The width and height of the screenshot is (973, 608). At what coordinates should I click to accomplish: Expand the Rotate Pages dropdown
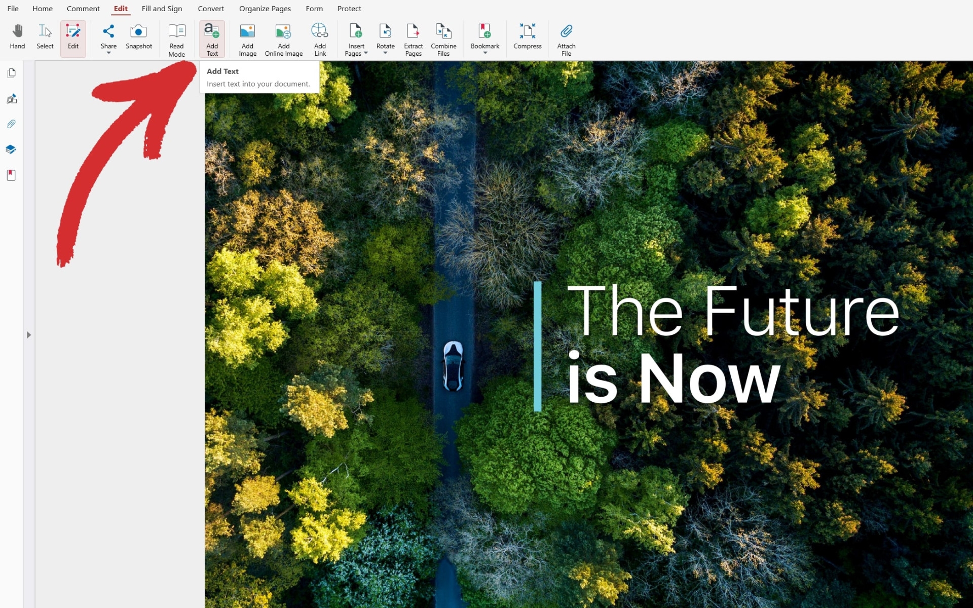(385, 54)
